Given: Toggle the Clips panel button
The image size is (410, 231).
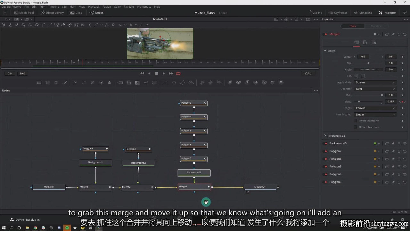Looking at the screenshot, I should pyautogui.click(x=76, y=13).
